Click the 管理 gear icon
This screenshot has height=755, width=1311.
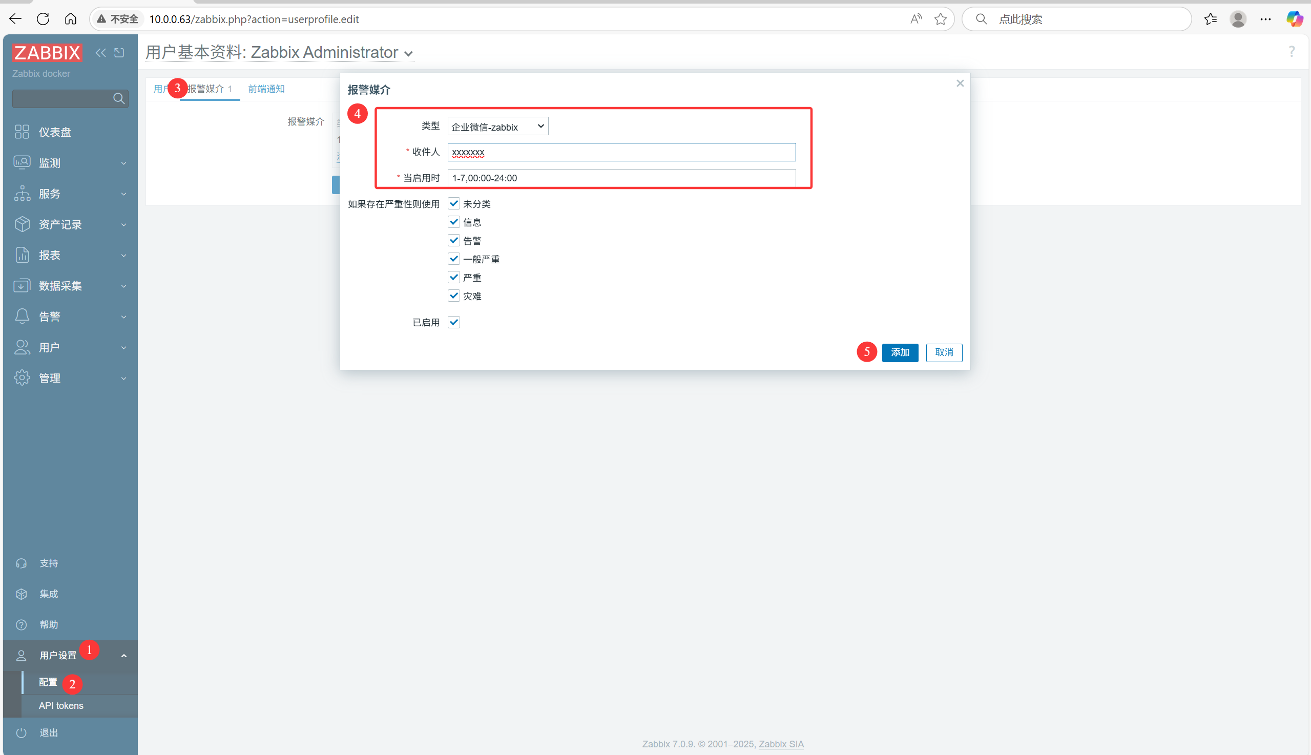[22, 378]
